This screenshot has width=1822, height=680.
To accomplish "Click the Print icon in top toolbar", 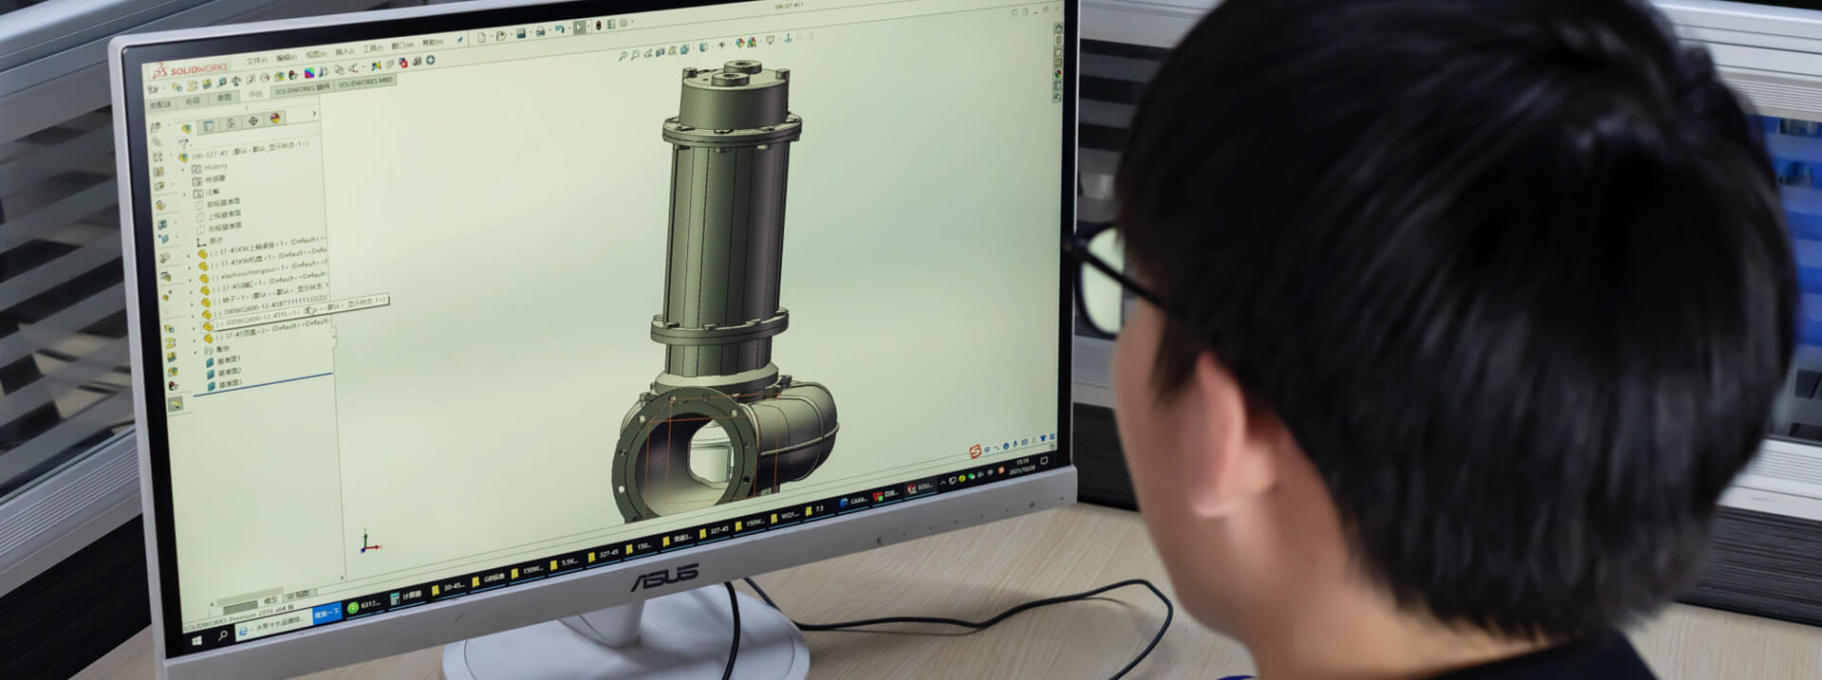I will [x=541, y=32].
